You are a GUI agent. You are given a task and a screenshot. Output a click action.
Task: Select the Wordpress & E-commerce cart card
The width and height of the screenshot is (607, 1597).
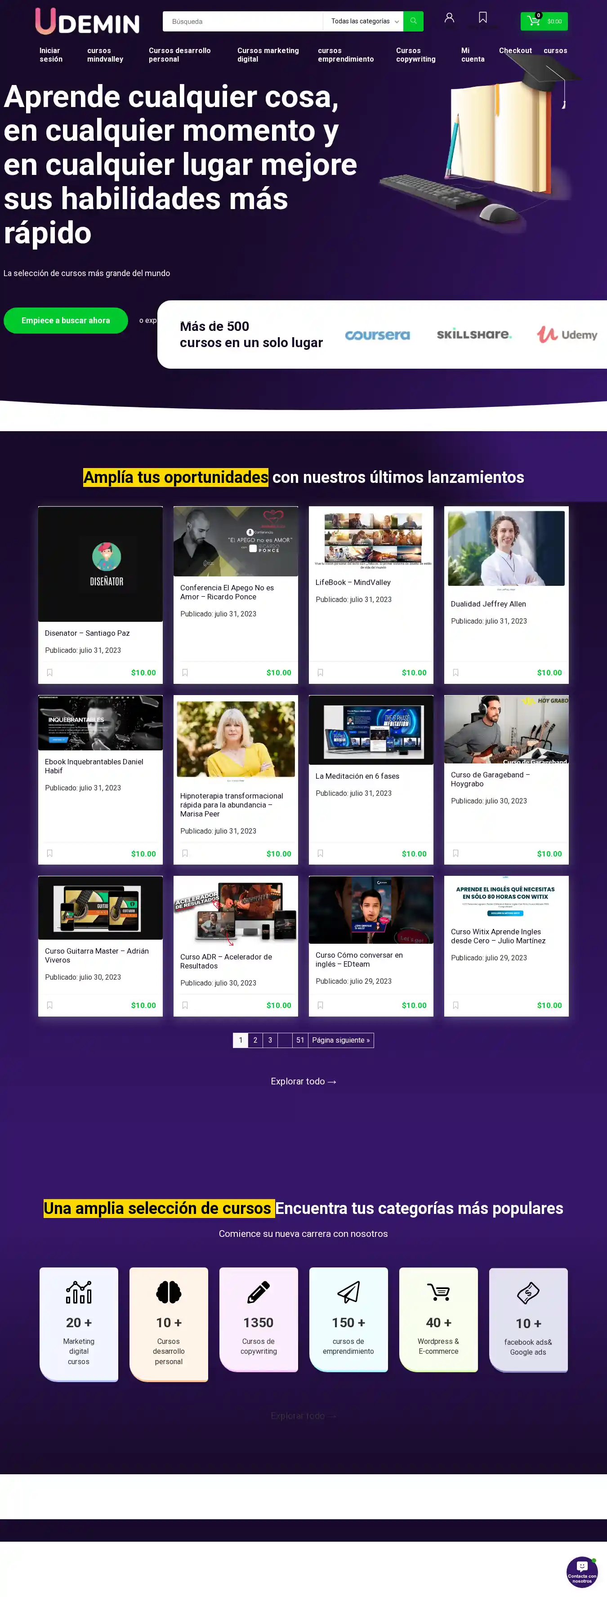pyautogui.click(x=438, y=1319)
